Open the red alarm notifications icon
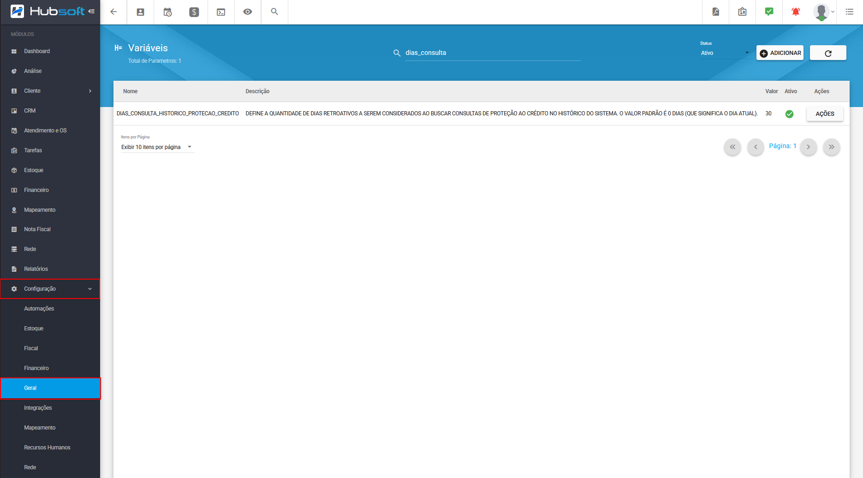863x478 pixels. pyautogui.click(x=796, y=12)
